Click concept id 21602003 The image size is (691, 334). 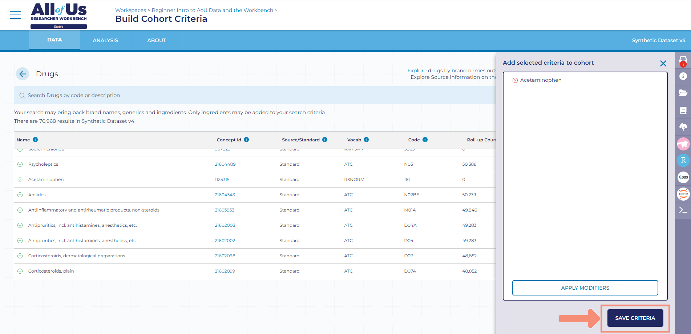[225, 225]
